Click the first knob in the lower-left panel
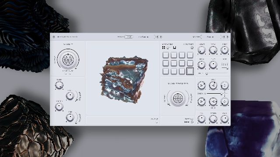The height and width of the screenshot is (157, 280). point(59,85)
